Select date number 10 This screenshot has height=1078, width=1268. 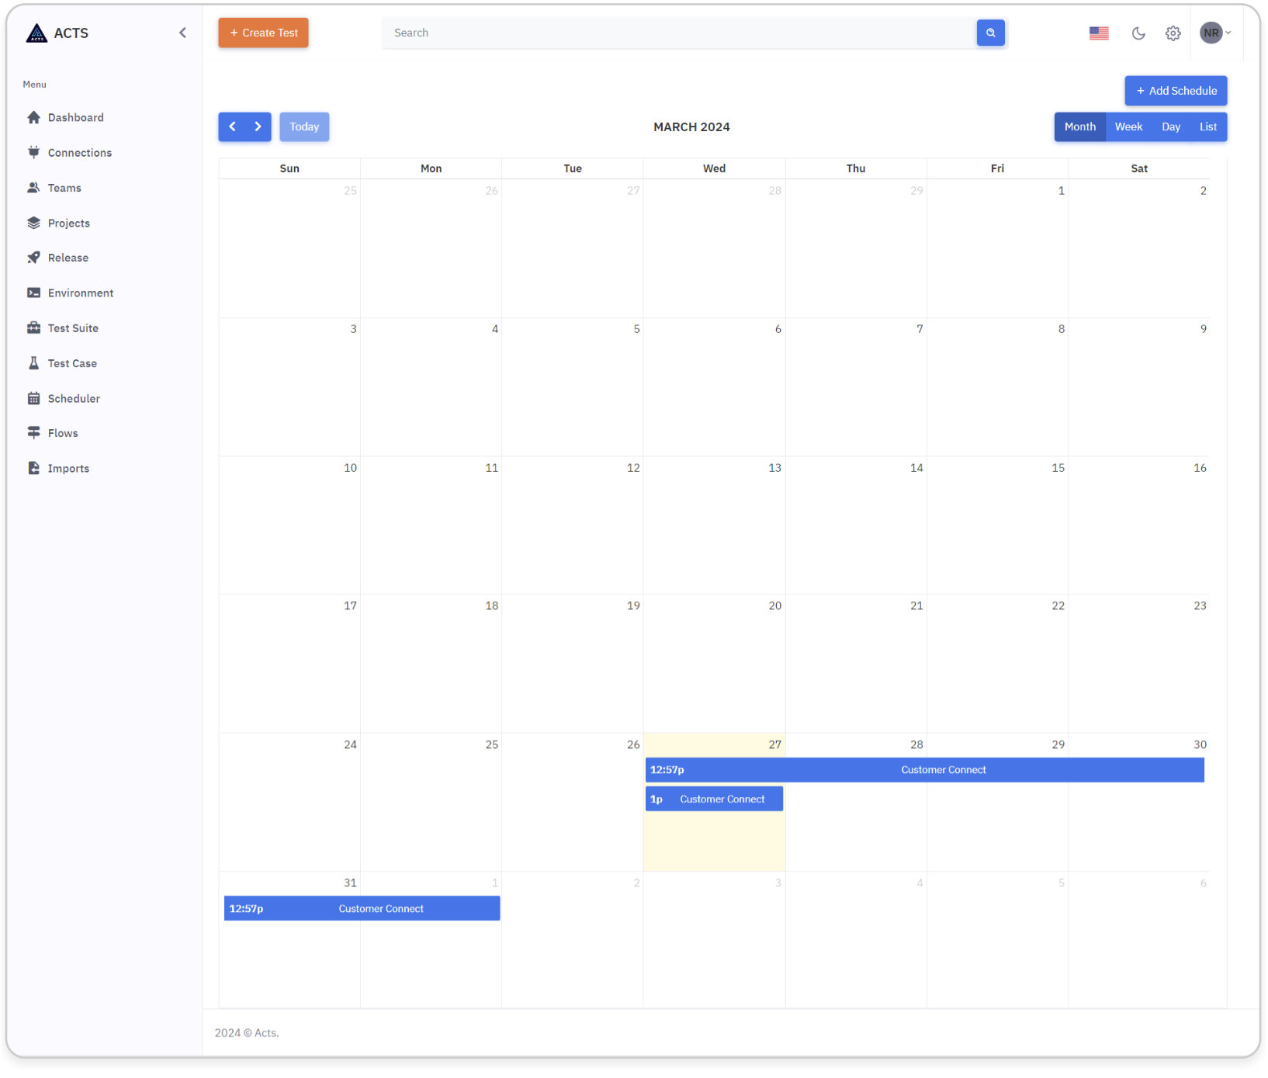[x=350, y=468]
